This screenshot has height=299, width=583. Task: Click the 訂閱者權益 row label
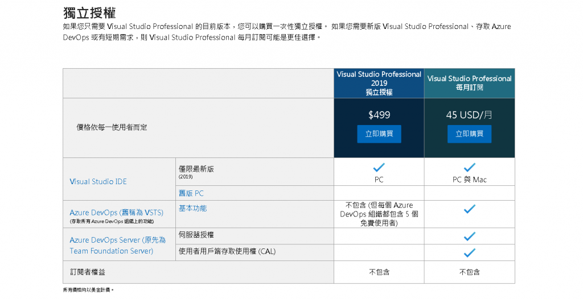tap(88, 272)
